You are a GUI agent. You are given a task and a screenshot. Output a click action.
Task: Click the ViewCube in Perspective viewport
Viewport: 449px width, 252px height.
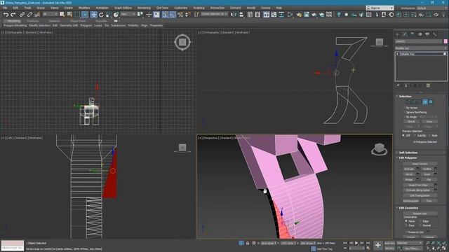[379, 149]
